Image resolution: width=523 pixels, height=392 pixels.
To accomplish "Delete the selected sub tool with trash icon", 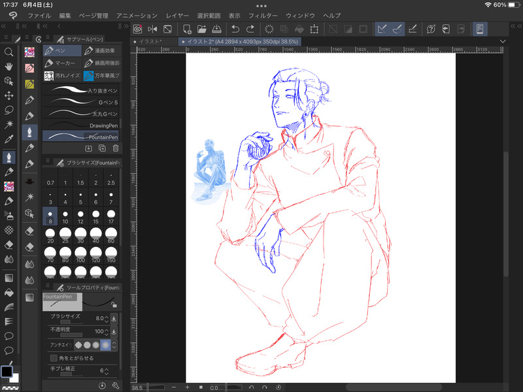I will point(116,148).
